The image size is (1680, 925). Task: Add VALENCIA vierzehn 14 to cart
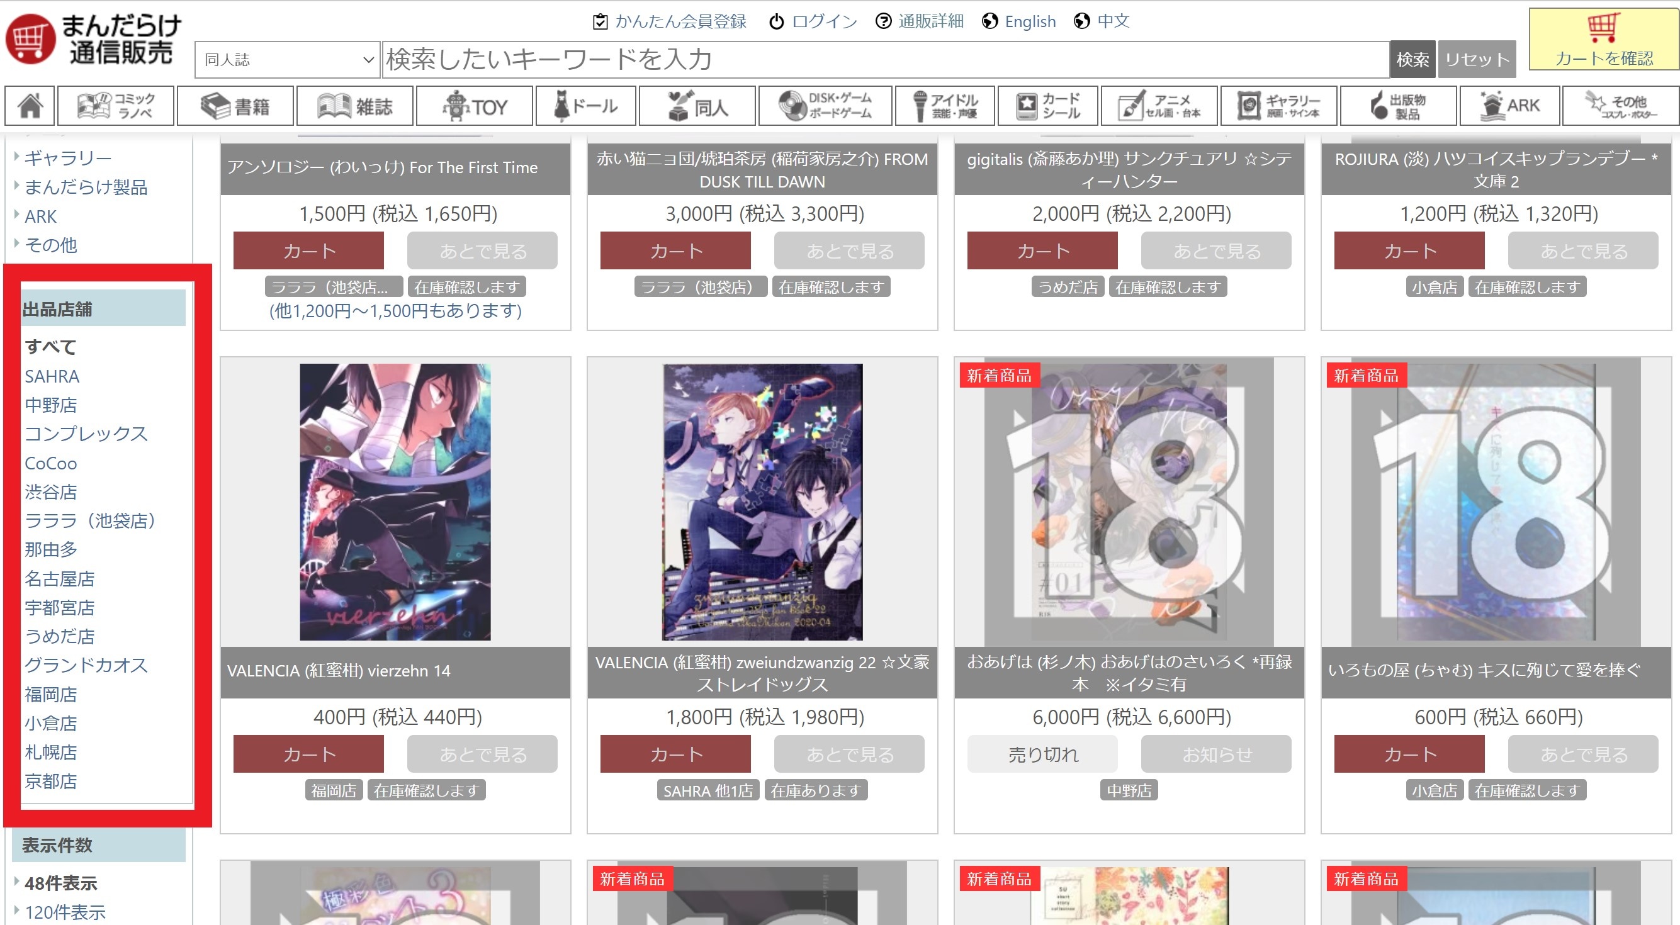[x=308, y=754]
